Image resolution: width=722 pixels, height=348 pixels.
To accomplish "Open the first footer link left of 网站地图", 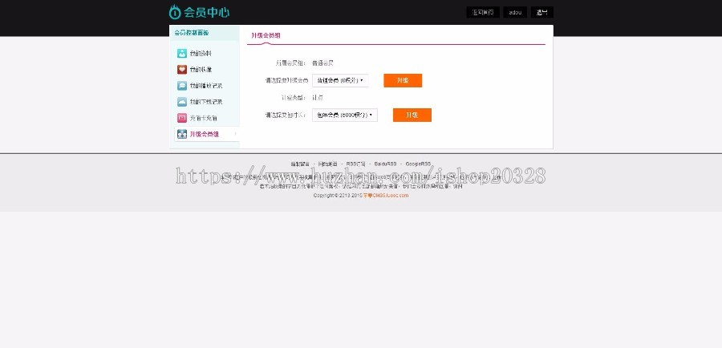I will 300,164.
